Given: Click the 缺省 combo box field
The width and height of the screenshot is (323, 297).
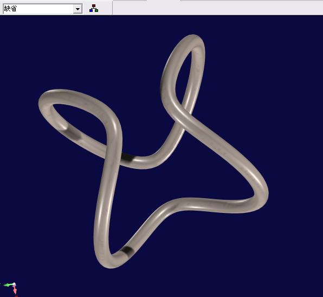Looking at the screenshot, I should (43, 9).
